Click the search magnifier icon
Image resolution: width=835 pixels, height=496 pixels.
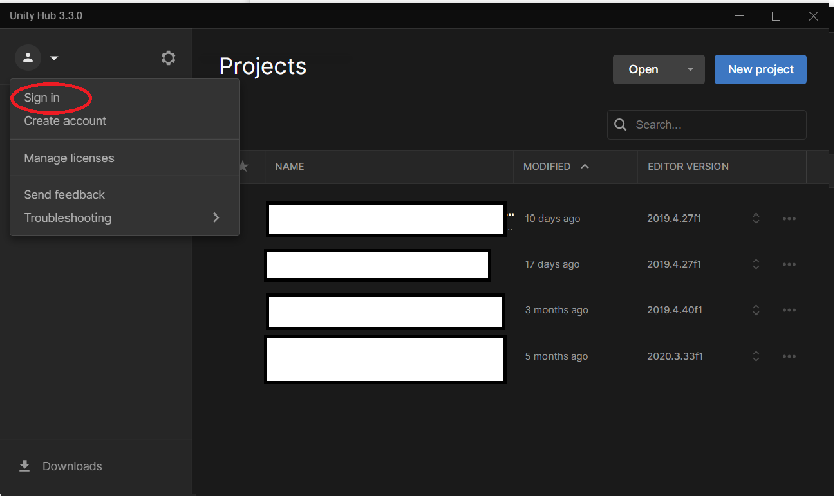621,125
